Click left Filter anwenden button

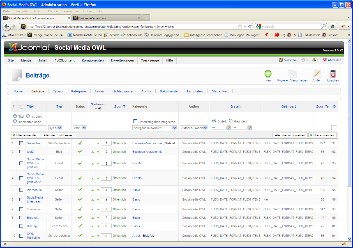(25, 135)
